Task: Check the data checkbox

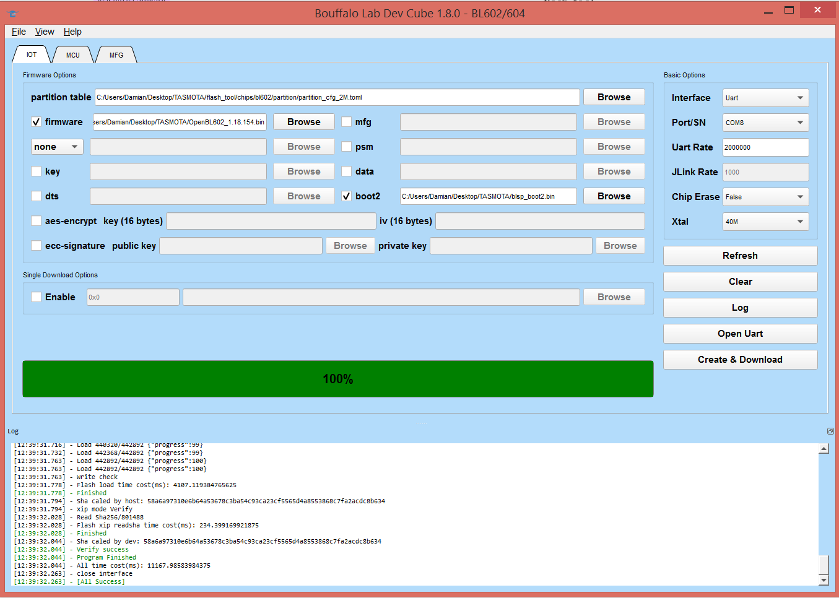Action: (x=347, y=171)
